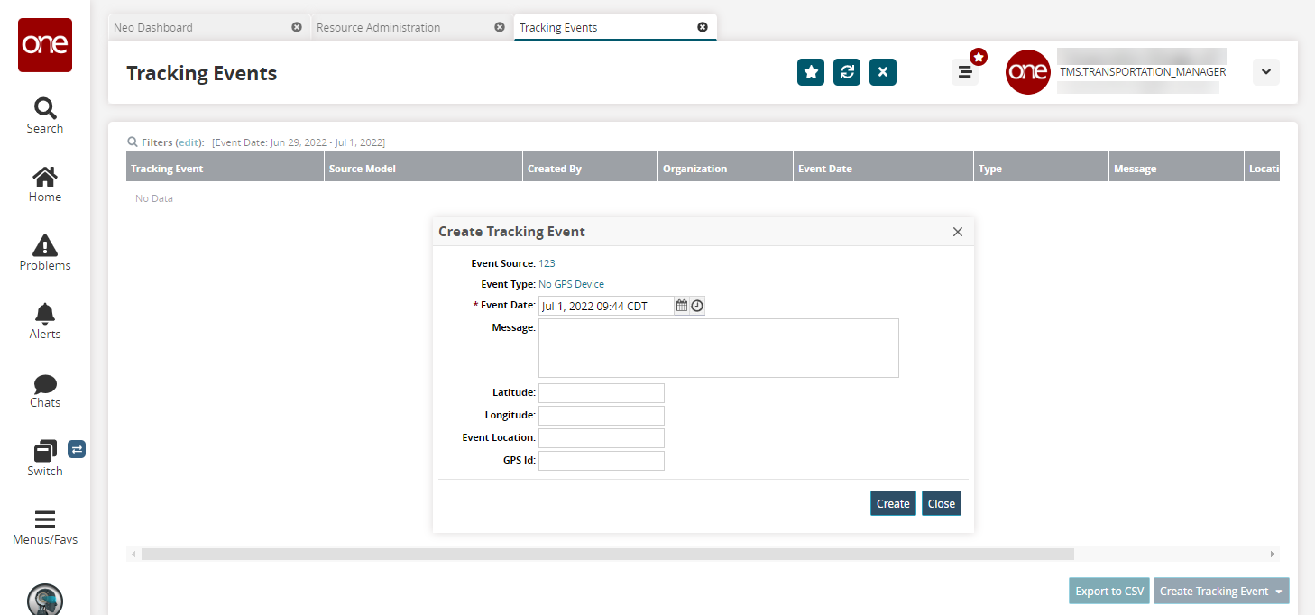Open calendar picker for Event Date
The width and height of the screenshot is (1315, 615).
coord(682,306)
